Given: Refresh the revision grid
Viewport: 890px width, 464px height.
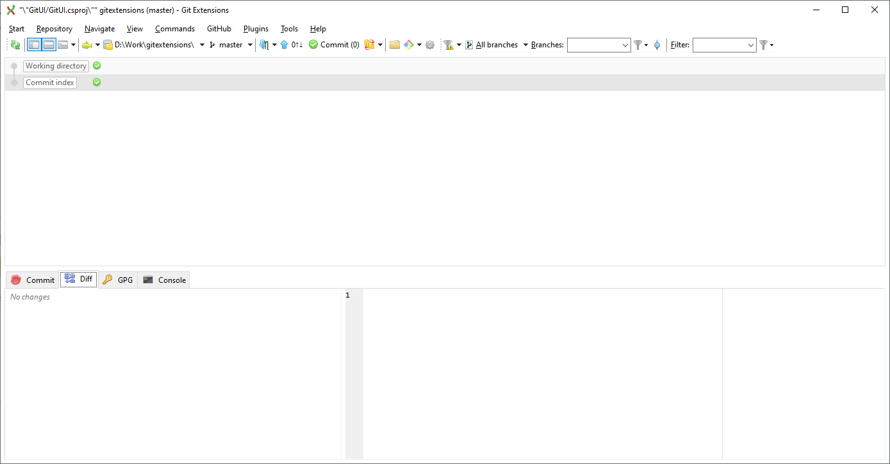Looking at the screenshot, I should click(x=15, y=44).
